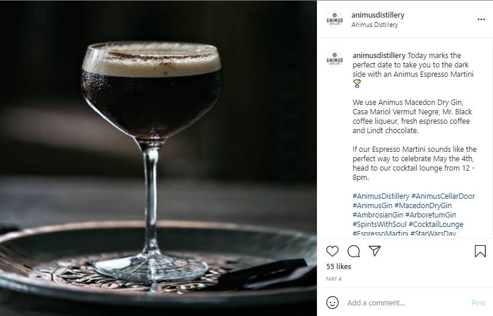This screenshot has height=316, width=493.
Task: Click animusdistillery username in caption
Action: [379, 56]
